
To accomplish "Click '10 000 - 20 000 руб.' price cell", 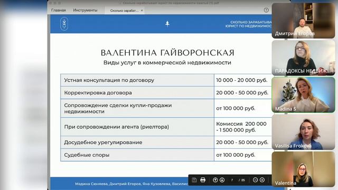I will tap(243, 80).
